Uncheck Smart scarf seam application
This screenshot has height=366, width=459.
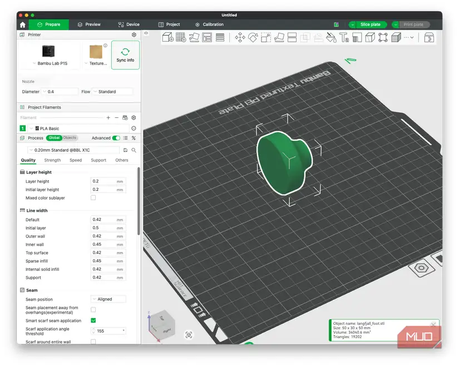[93, 320]
